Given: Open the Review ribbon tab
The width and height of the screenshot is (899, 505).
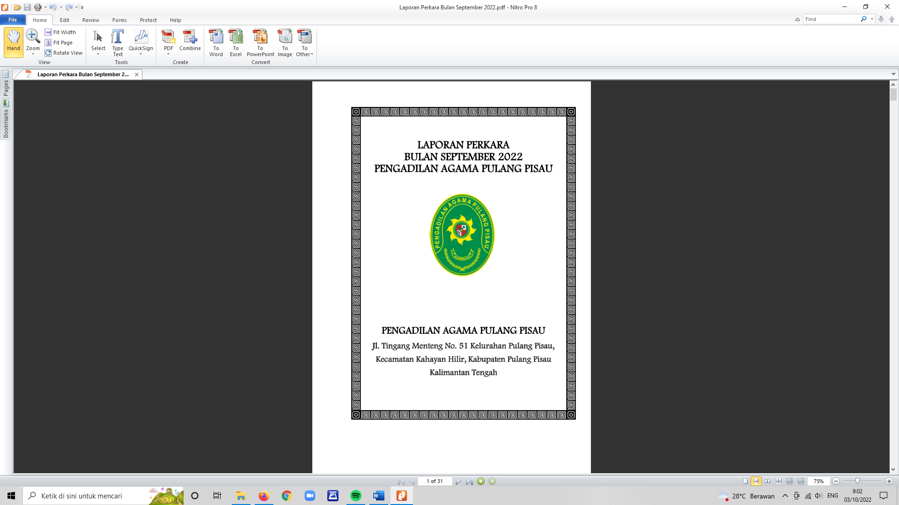Looking at the screenshot, I should click(x=90, y=20).
